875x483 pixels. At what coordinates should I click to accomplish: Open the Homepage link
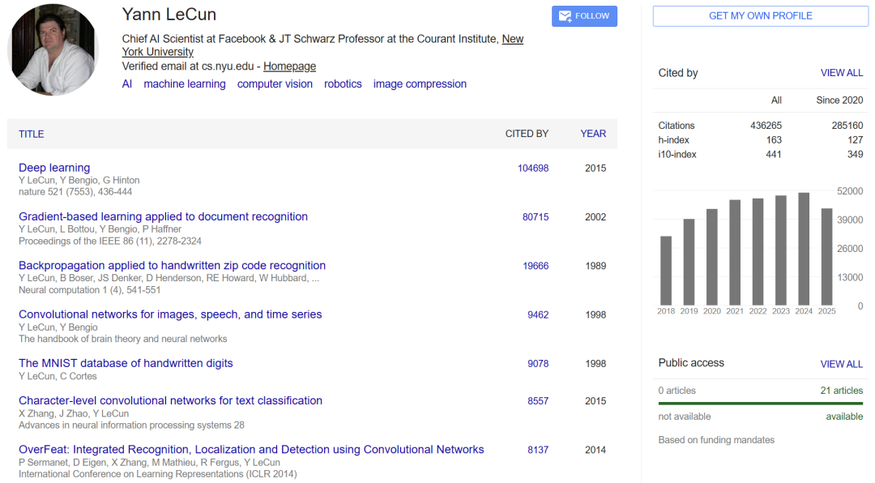(x=289, y=66)
